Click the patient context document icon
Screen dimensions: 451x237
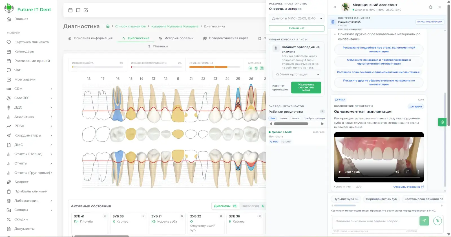point(333,22)
